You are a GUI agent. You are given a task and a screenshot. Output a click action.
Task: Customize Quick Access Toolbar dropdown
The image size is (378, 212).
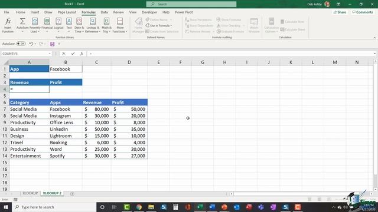click(x=59, y=44)
